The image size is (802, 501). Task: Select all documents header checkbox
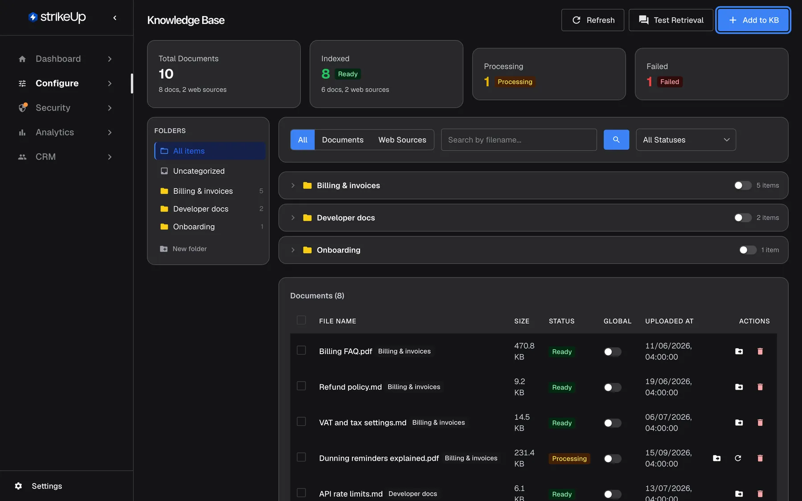(x=301, y=320)
